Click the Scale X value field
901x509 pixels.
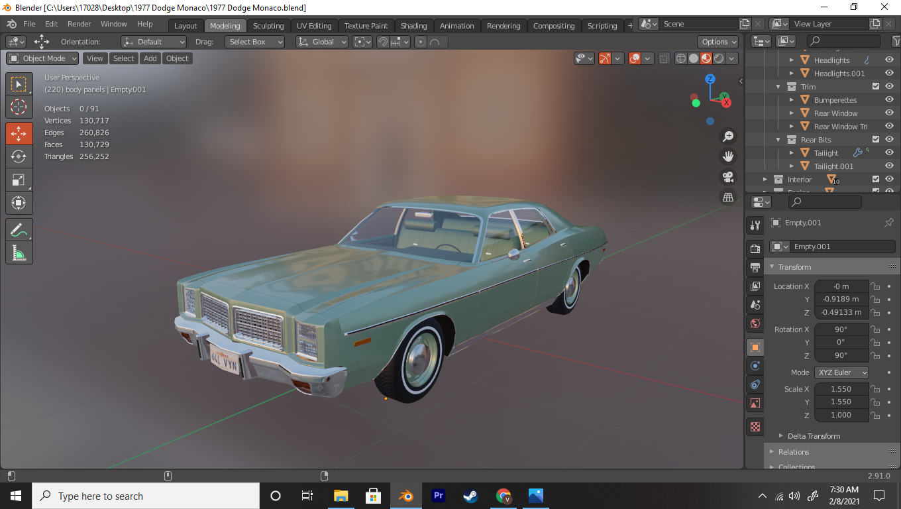click(x=841, y=389)
